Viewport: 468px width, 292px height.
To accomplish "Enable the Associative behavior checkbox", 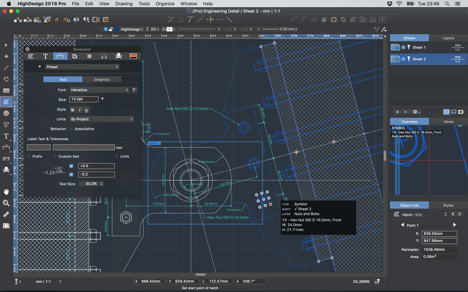I will pos(71,129).
